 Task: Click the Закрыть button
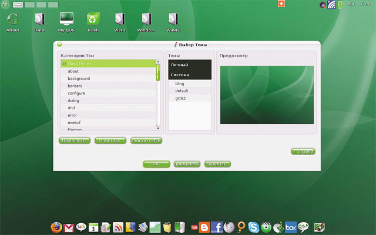pyautogui.click(x=217, y=164)
